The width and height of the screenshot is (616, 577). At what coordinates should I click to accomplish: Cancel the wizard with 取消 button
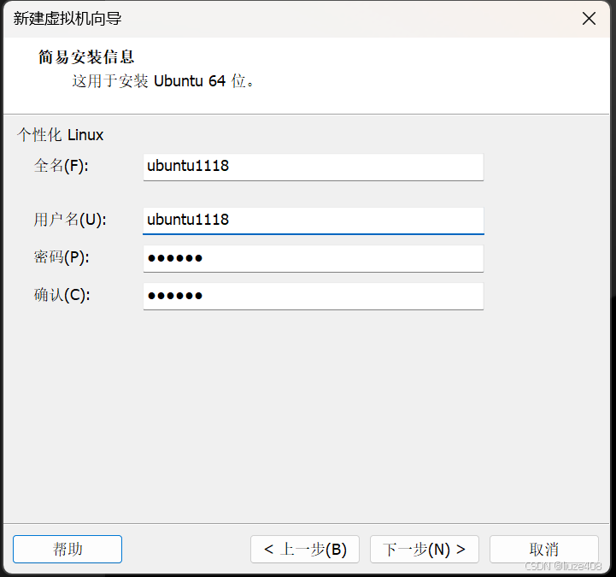coord(543,549)
